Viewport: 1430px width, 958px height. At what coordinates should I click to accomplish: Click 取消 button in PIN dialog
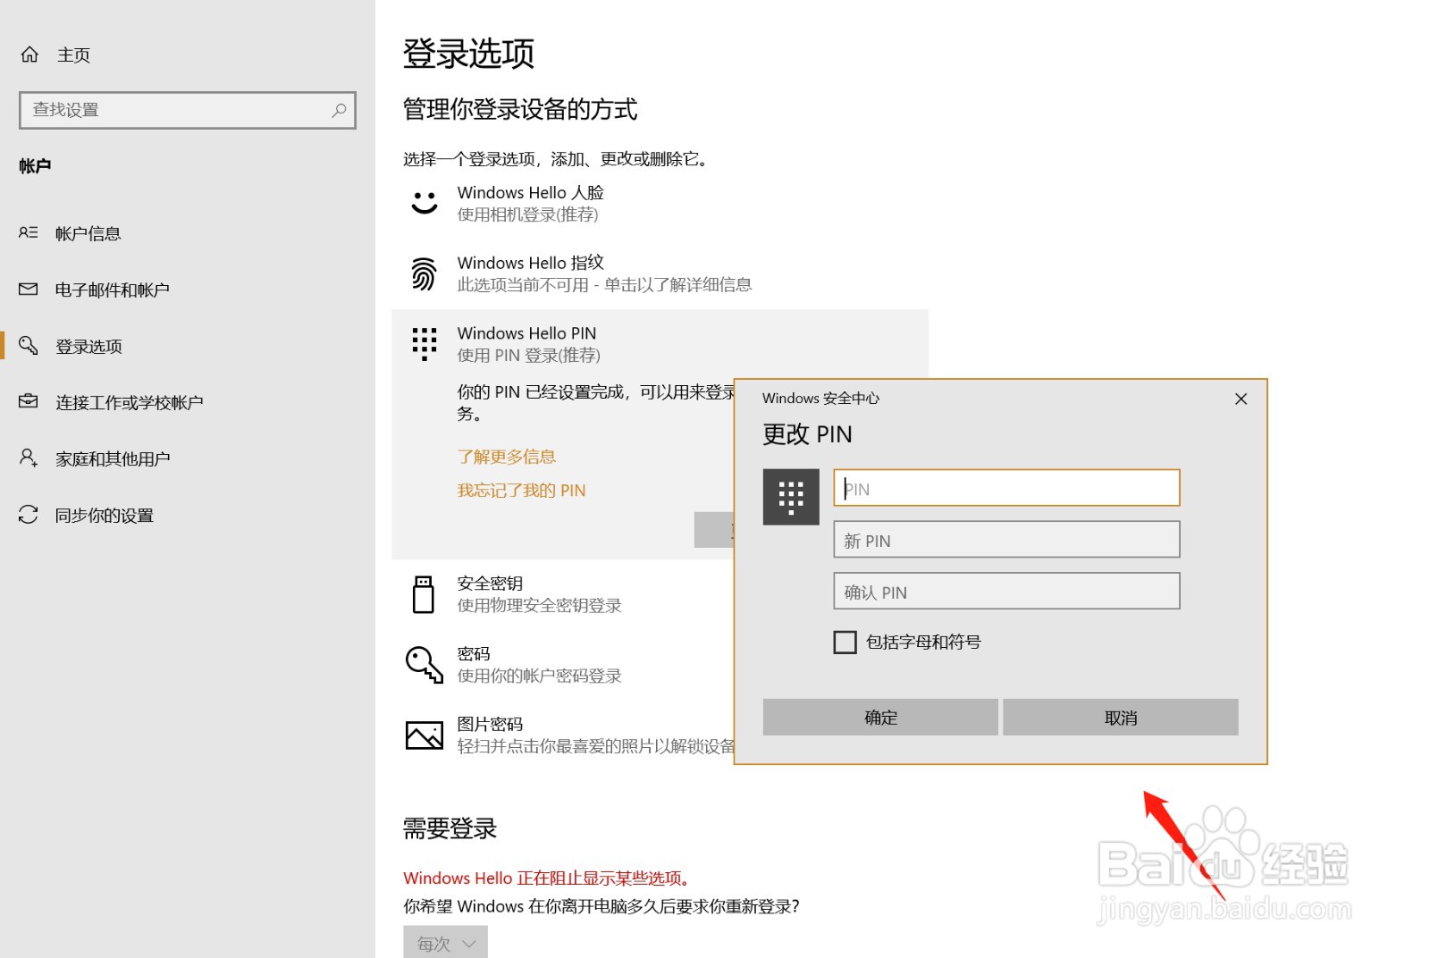1121,717
